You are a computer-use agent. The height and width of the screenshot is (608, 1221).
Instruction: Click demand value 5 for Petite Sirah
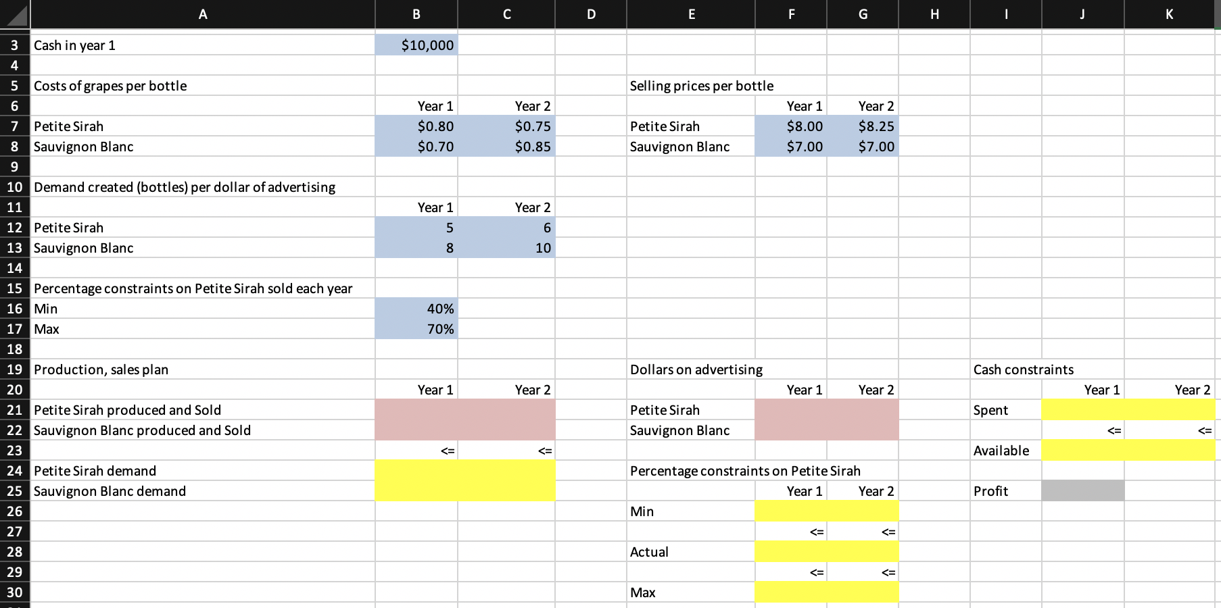(416, 228)
